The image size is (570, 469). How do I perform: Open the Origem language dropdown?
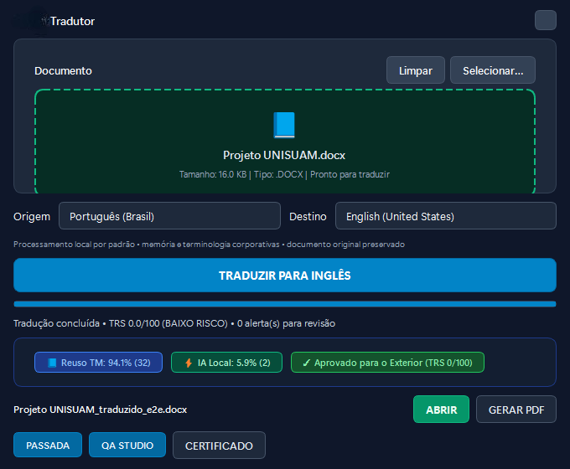[169, 216]
